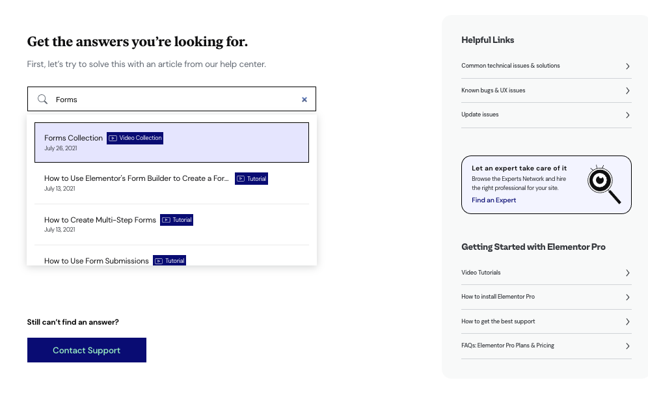Choose How to Create Multi-Step Forms result
The image size is (648, 393).
point(172,224)
